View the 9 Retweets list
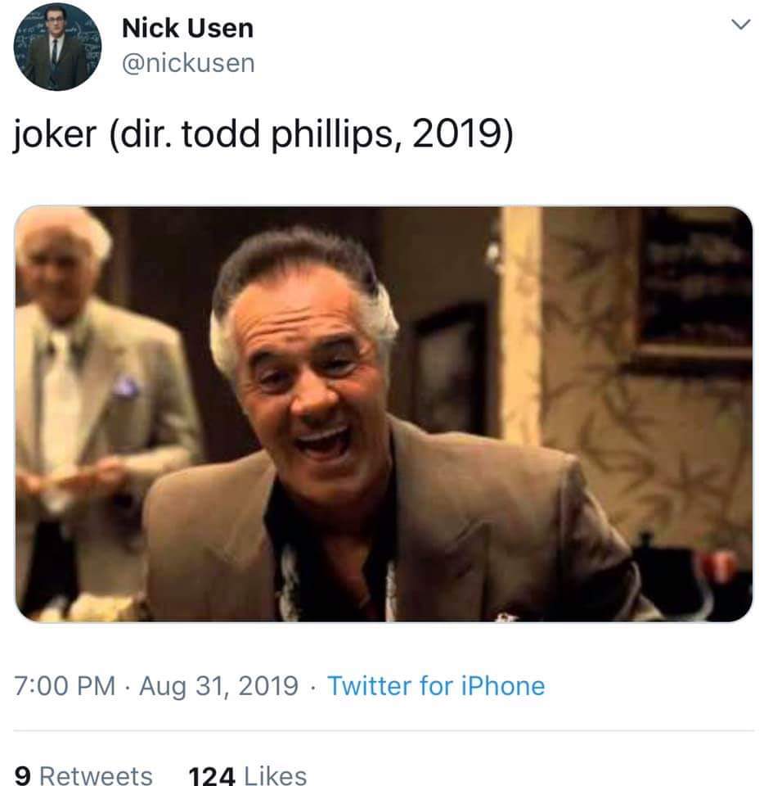764x786 pixels. [x=83, y=775]
